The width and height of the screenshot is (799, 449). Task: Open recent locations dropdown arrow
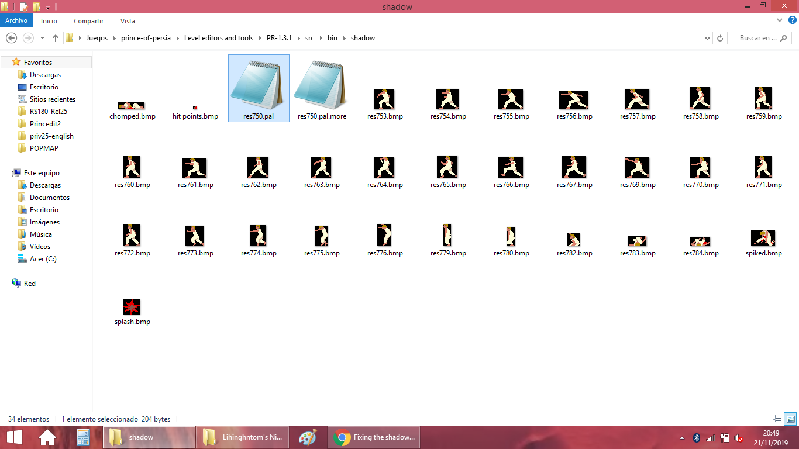42,38
